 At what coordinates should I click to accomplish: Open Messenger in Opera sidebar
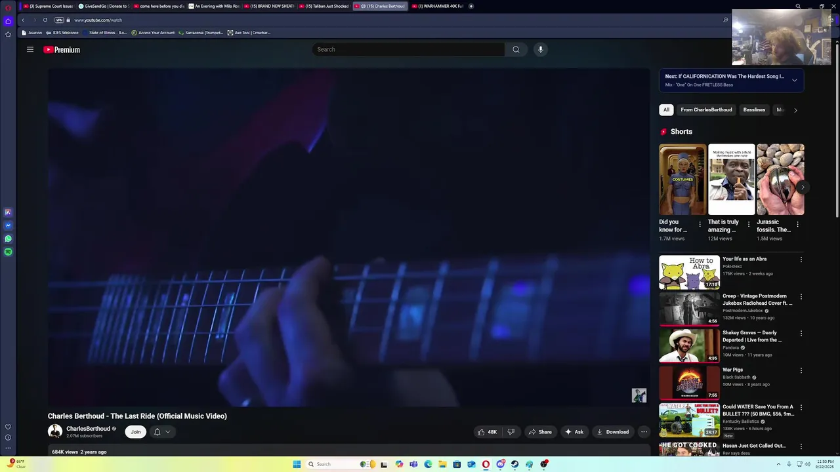(8, 226)
